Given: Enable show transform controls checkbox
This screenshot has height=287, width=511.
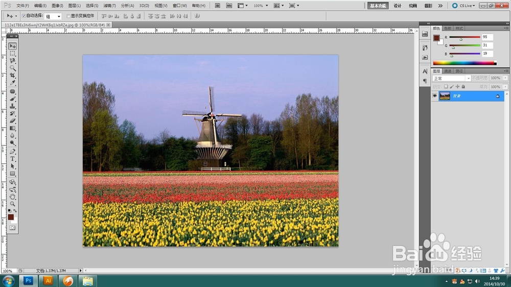Looking at the screenshot, I should tap(68, 16).
